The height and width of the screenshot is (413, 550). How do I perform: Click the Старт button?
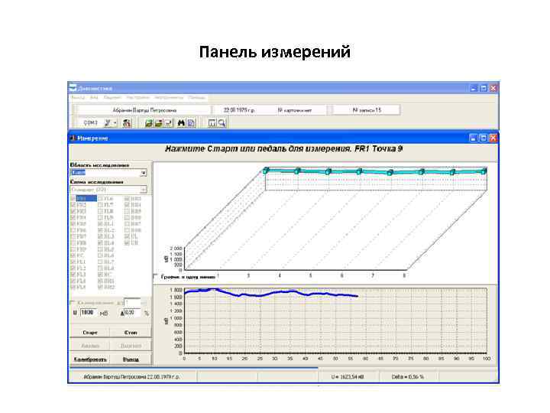click(90, 332)
